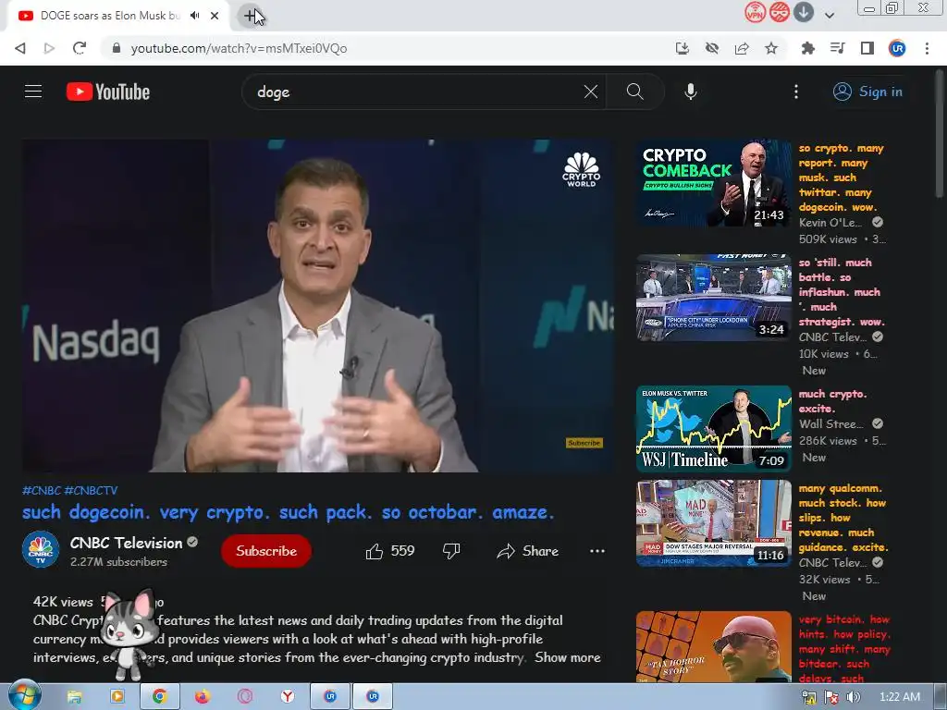This screenshot has width=947, height=710.
Task: Click the video player area
Action: [x=318, y=306]
